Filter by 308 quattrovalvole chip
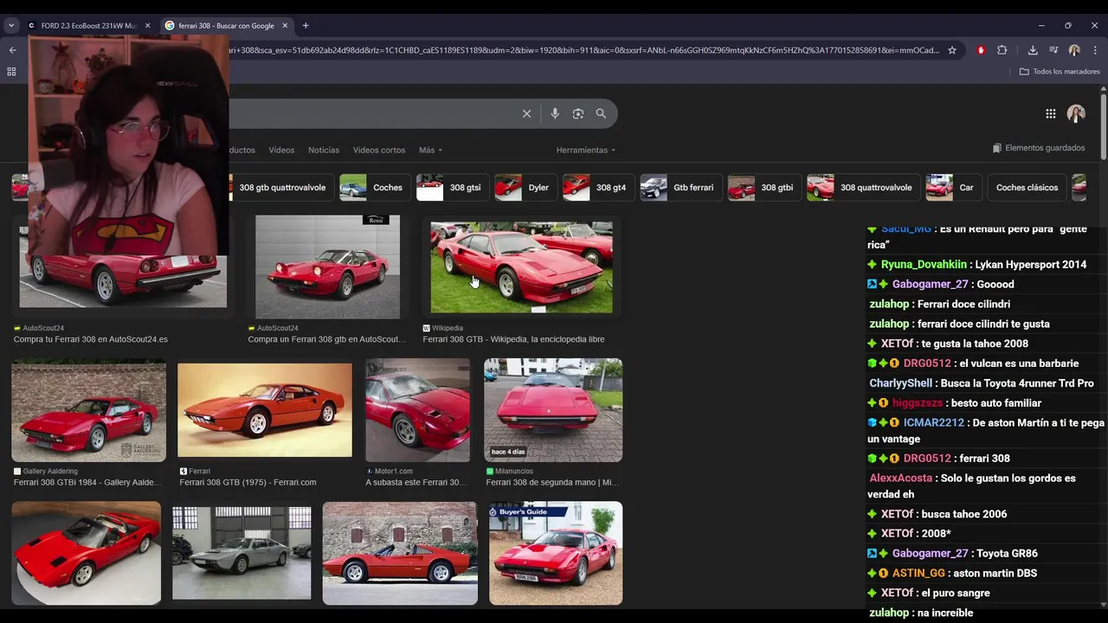The image size is (1108, 623). click(x=862, y=187)
